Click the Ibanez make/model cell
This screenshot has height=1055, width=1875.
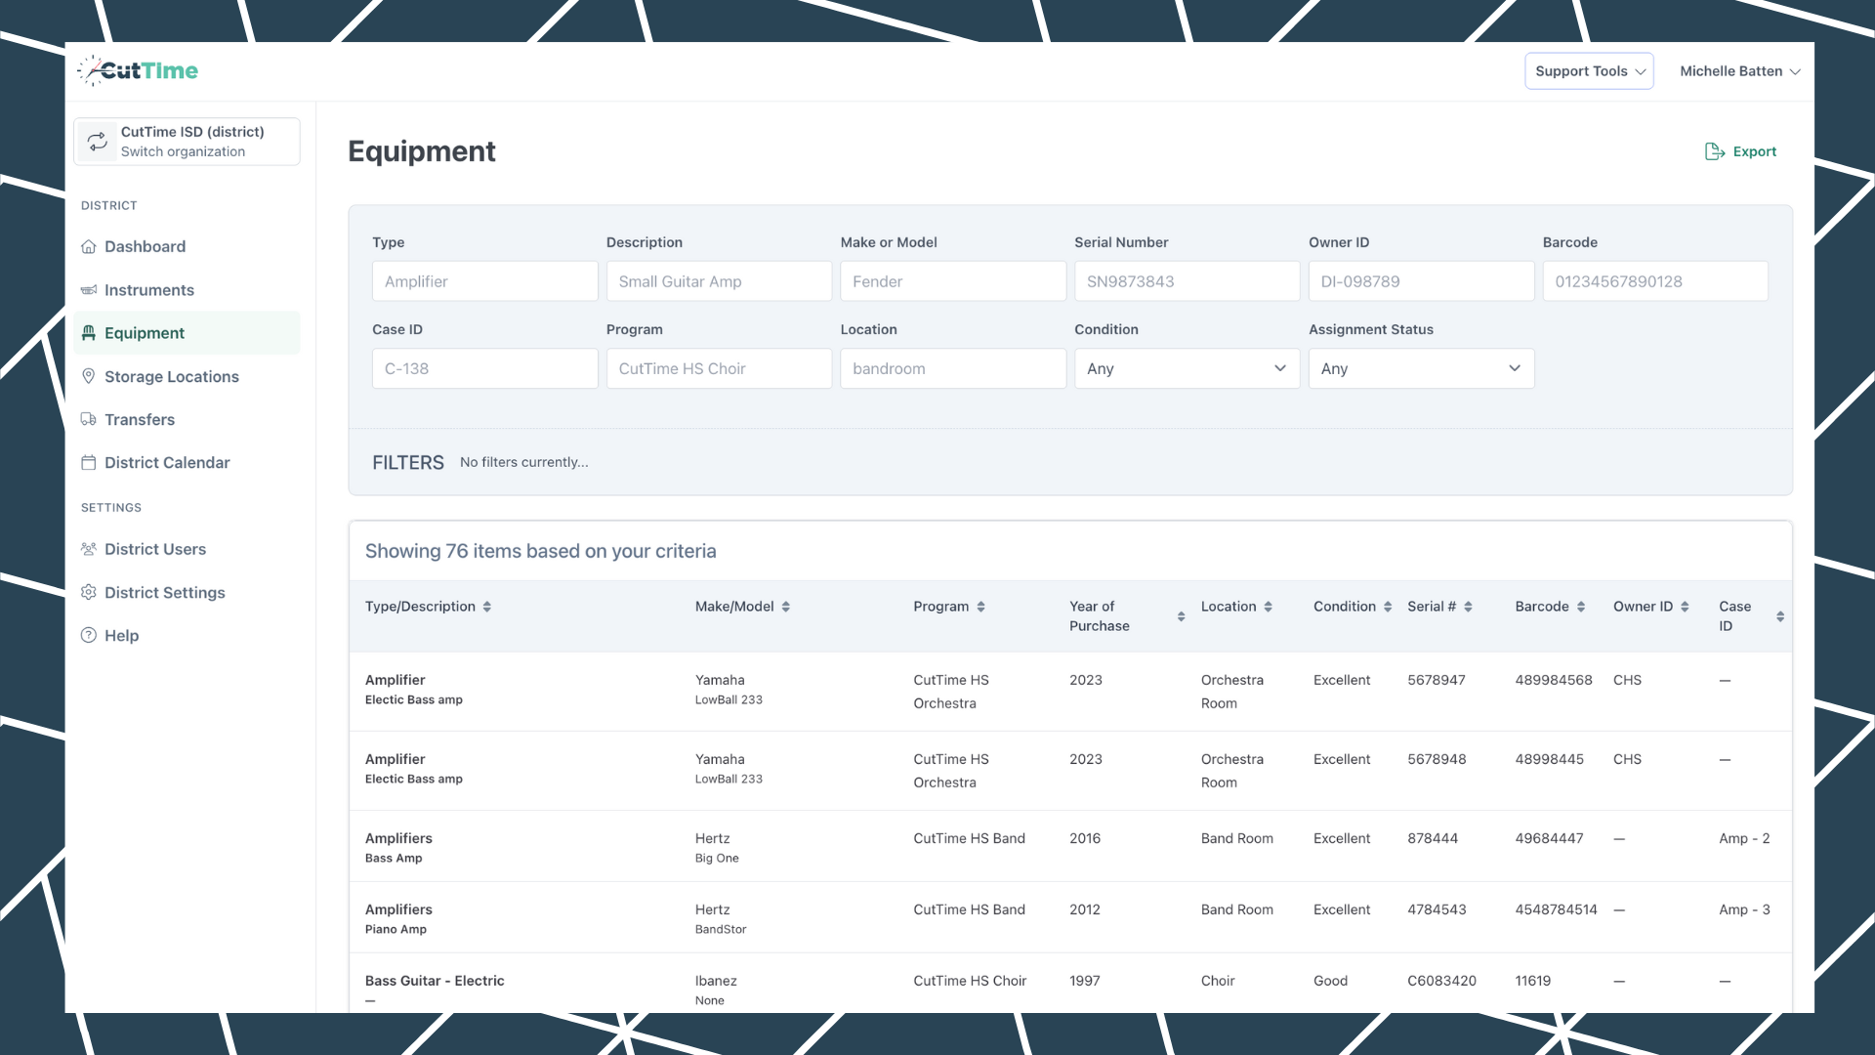(716, 990)
